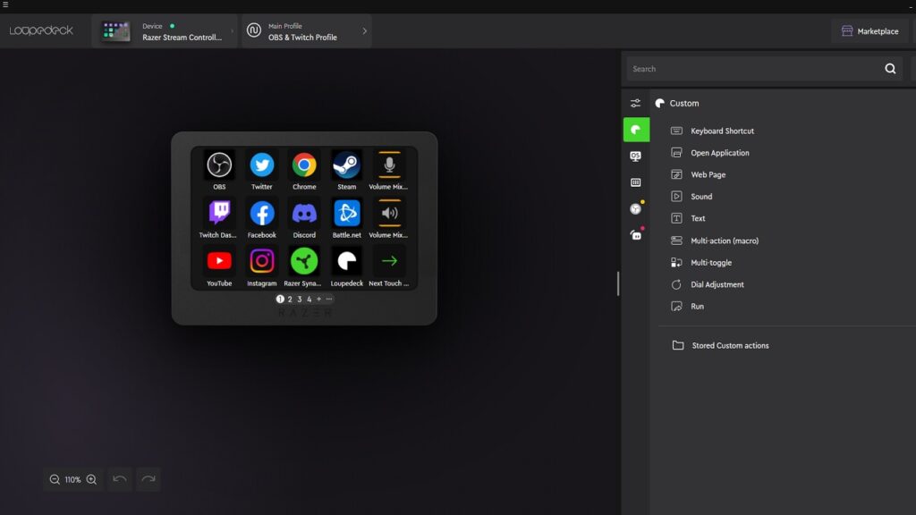Expand the Main Profile selector
916x515 pixels.
click(307, 31)
